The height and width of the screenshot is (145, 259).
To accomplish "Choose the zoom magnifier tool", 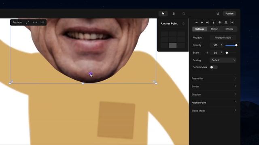I will point(184,14).
